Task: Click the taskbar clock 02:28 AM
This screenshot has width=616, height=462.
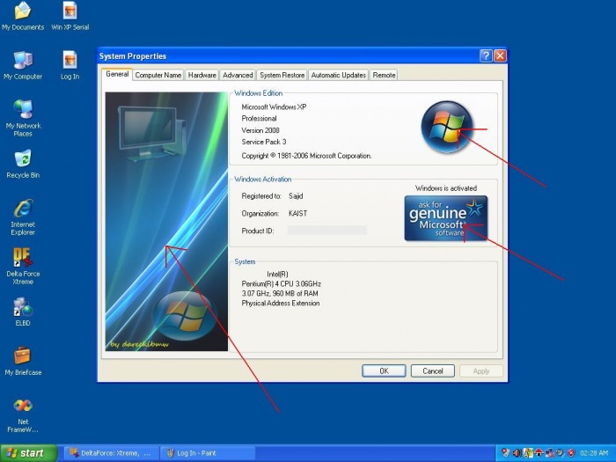Action: [594, 453]
